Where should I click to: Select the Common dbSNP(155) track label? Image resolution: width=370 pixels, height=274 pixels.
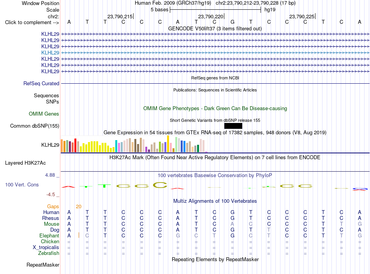(34, 126)
